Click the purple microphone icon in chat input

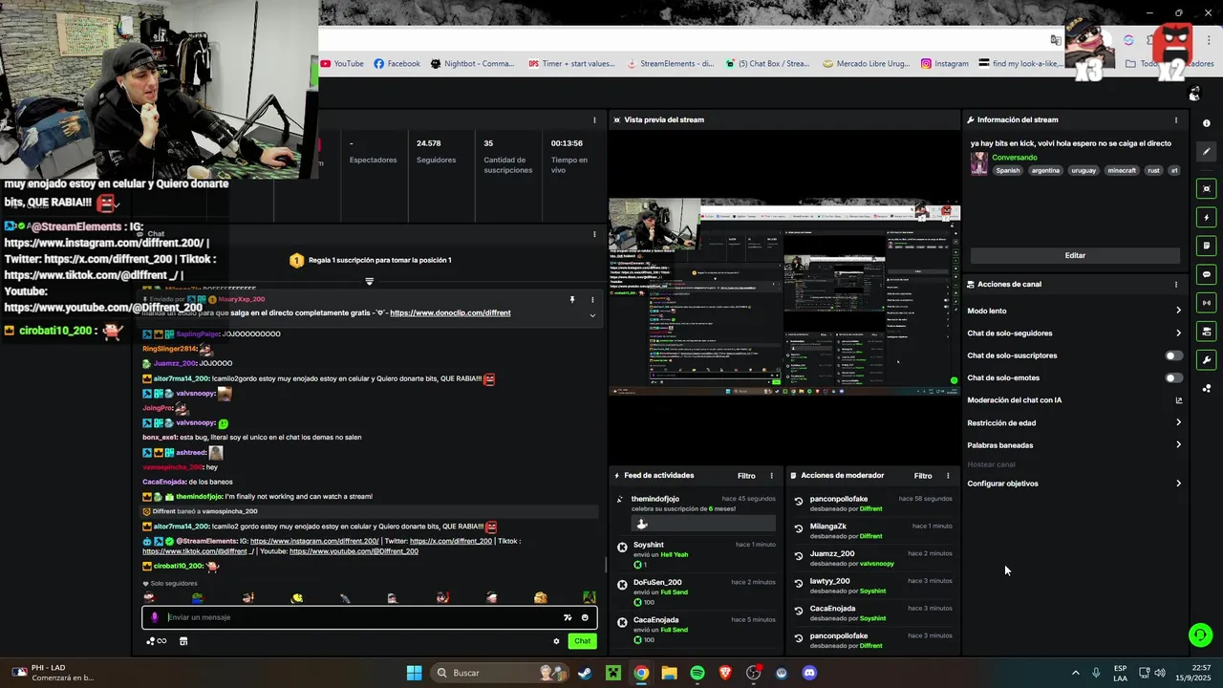coord(155,617)
